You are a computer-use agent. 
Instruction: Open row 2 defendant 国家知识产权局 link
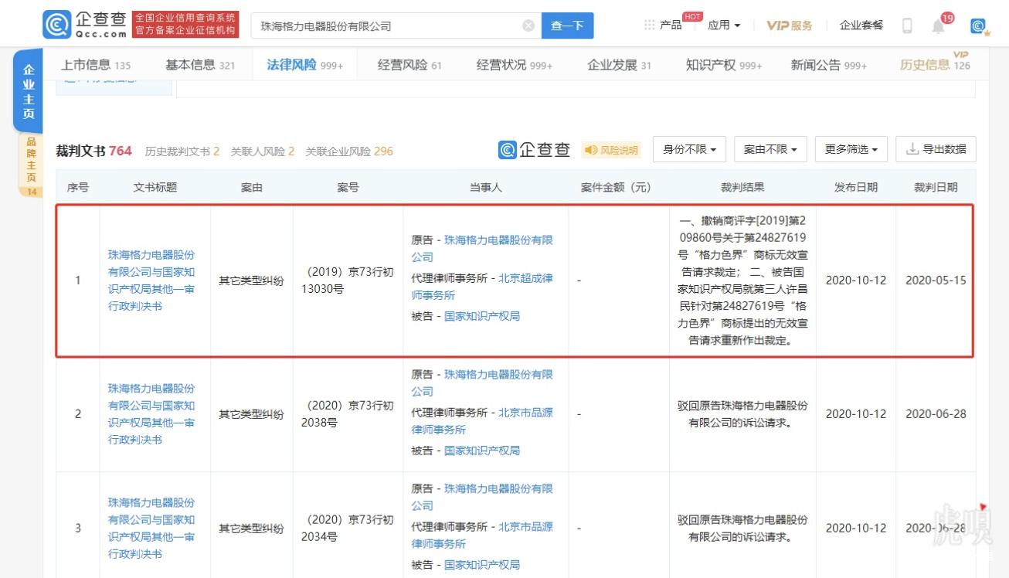482,450
